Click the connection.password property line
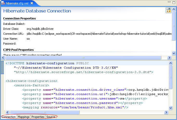Screen dimensions: 177x120 [x=83, y=103]
